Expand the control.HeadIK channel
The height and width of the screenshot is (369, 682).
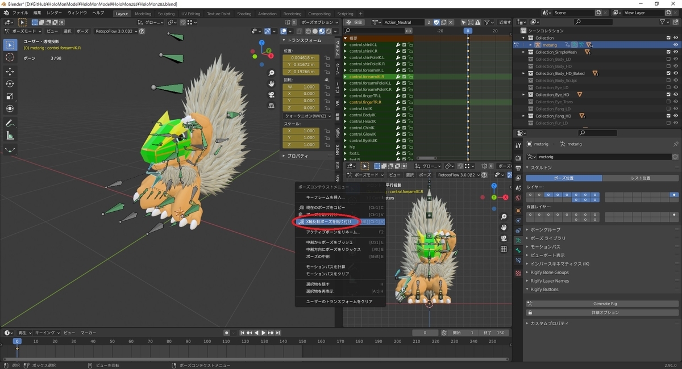click(345, 121)
